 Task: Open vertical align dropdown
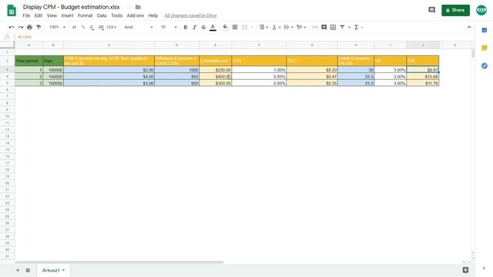point(276,28)
